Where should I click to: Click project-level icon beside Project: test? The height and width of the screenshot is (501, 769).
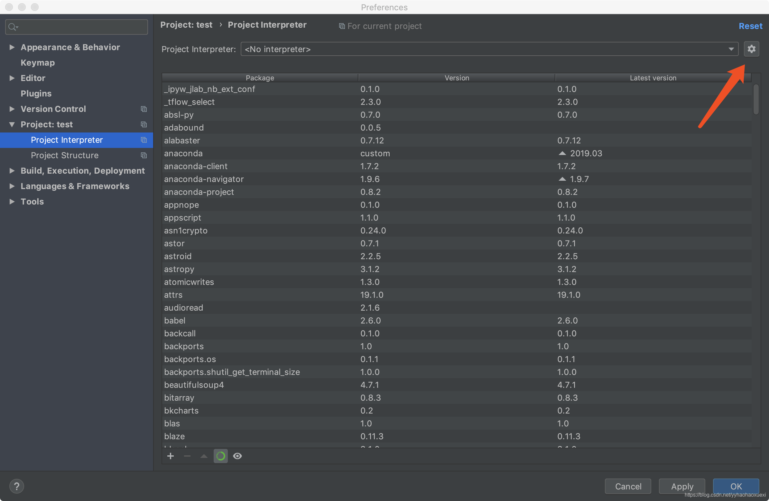(144, 124)
